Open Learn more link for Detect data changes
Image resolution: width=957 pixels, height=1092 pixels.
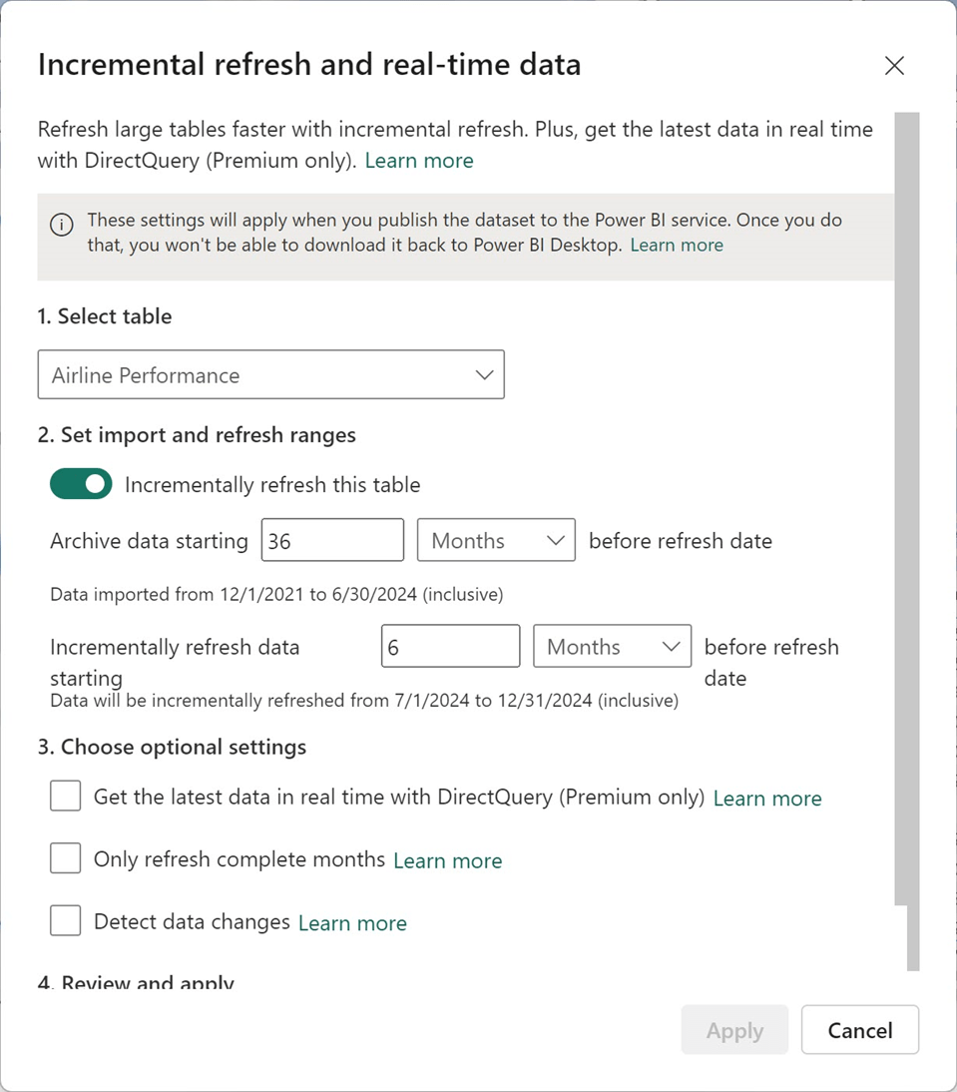353,922
